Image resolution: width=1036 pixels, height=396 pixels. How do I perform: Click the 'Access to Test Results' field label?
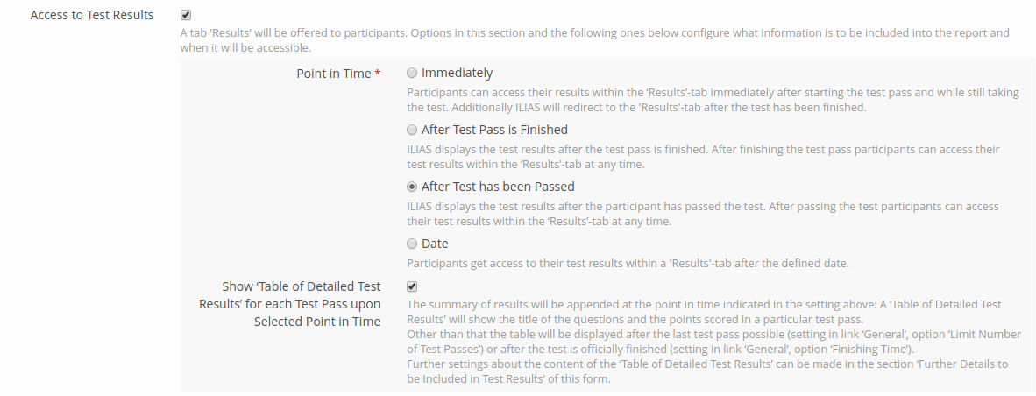(92, 15)
